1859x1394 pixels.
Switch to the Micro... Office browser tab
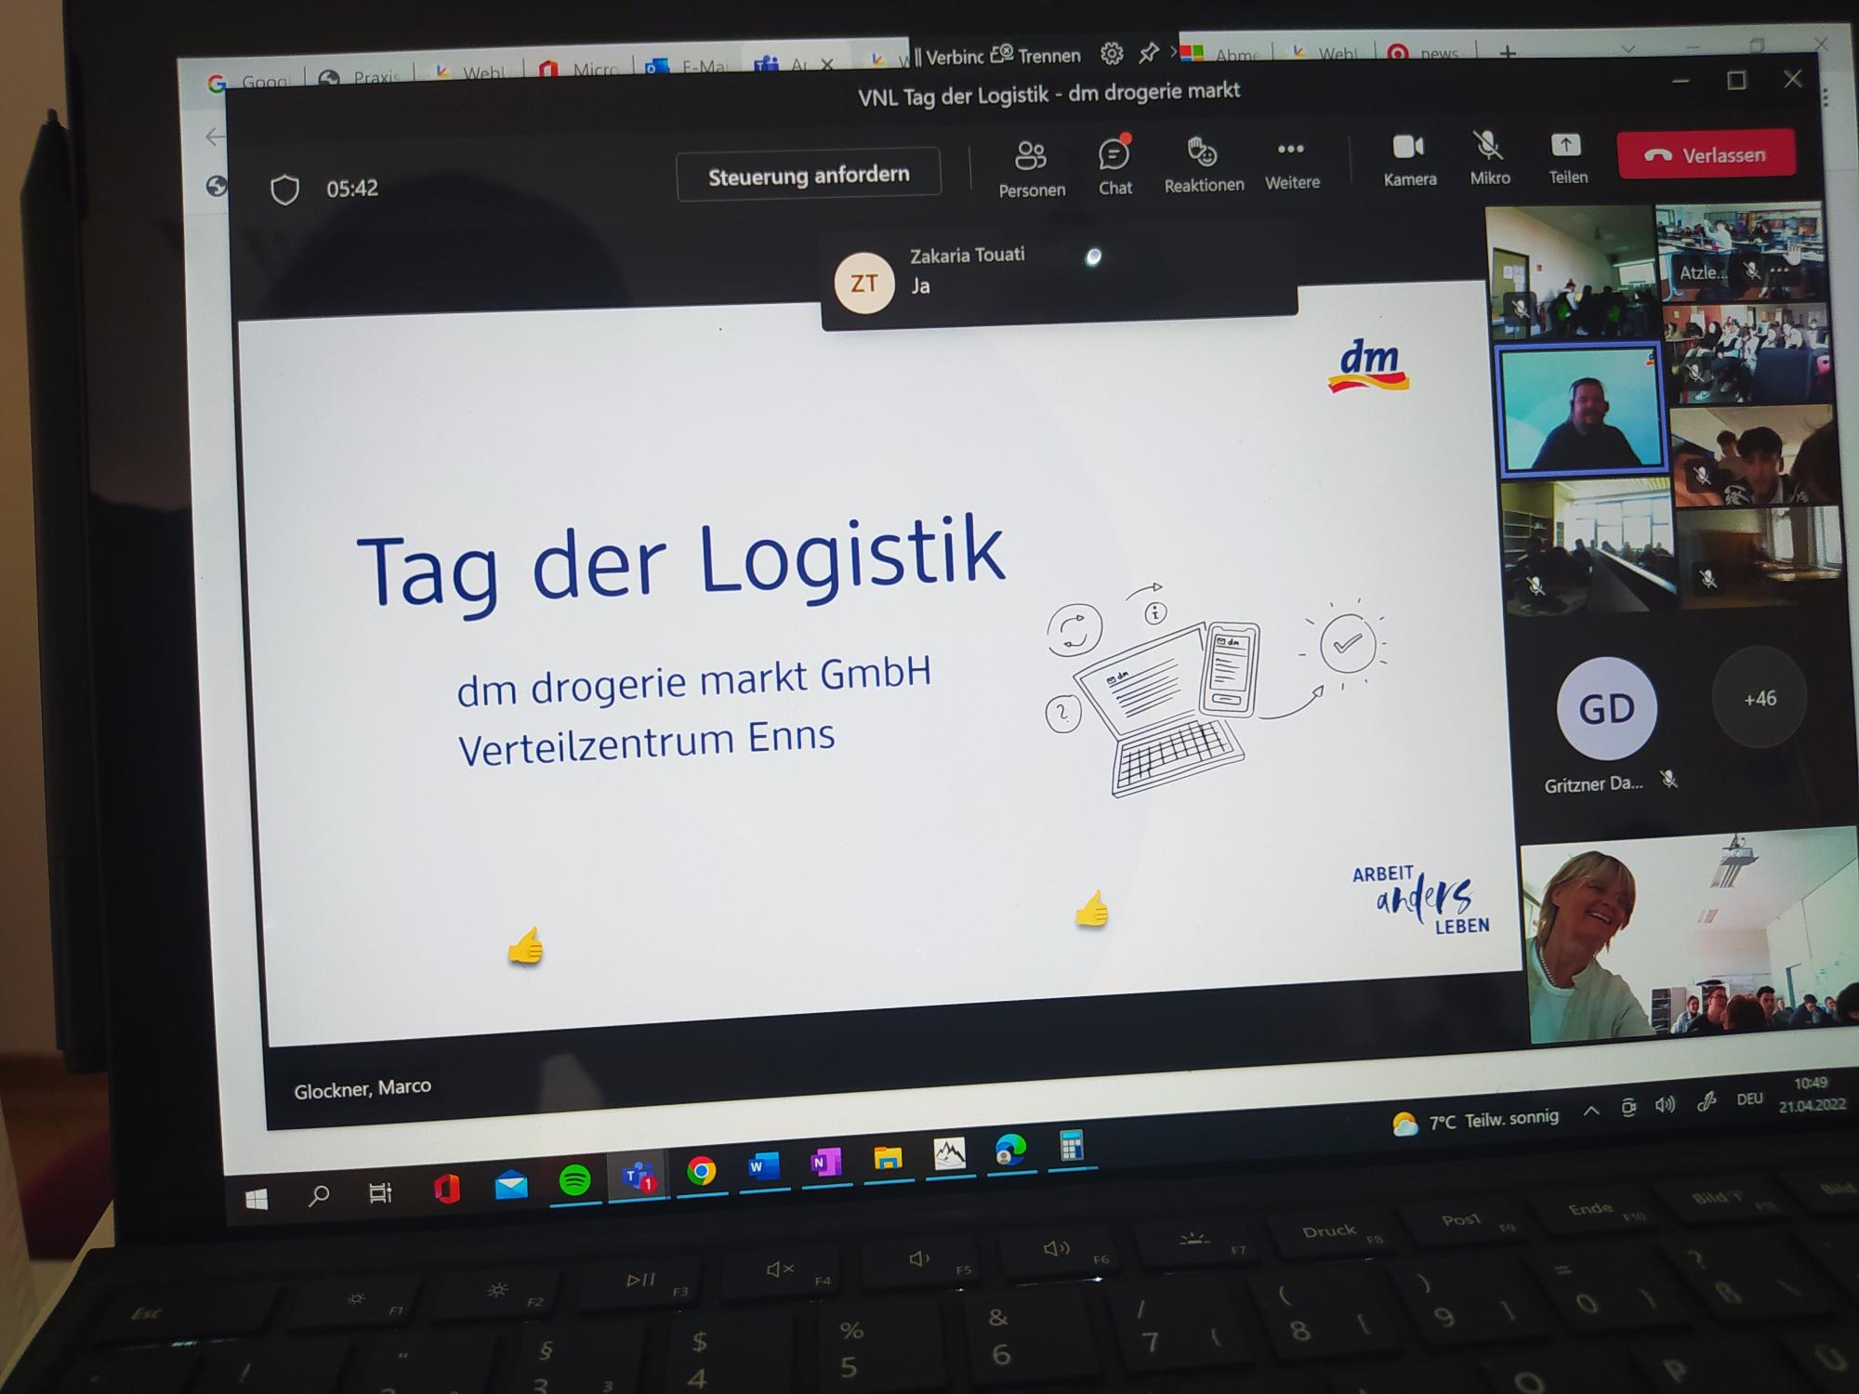[578, 71]
